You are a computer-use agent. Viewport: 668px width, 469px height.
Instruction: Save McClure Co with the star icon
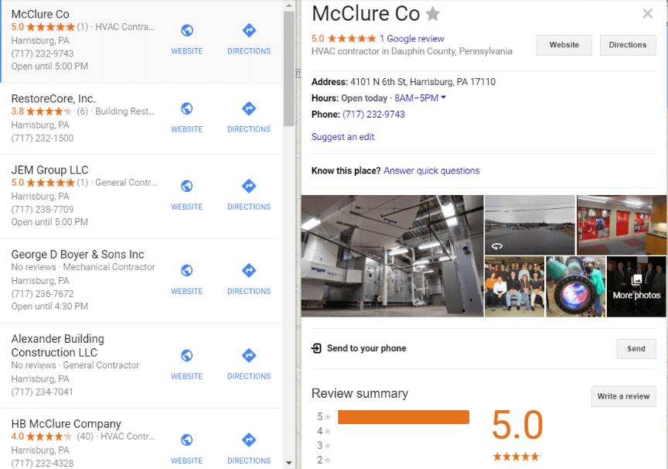[x=433, y=14]
